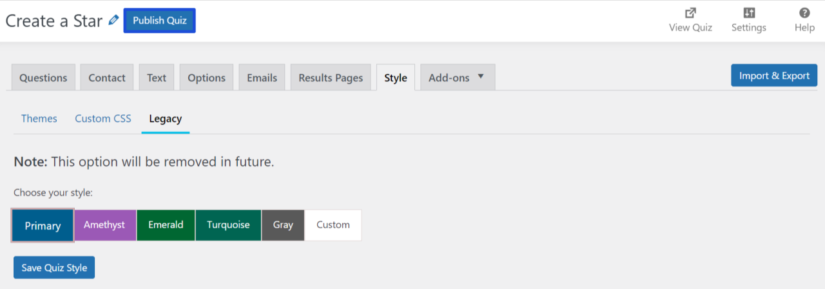825x289 pixels.
Task: Open the Settings sliders icon
Action: point(749,13)
